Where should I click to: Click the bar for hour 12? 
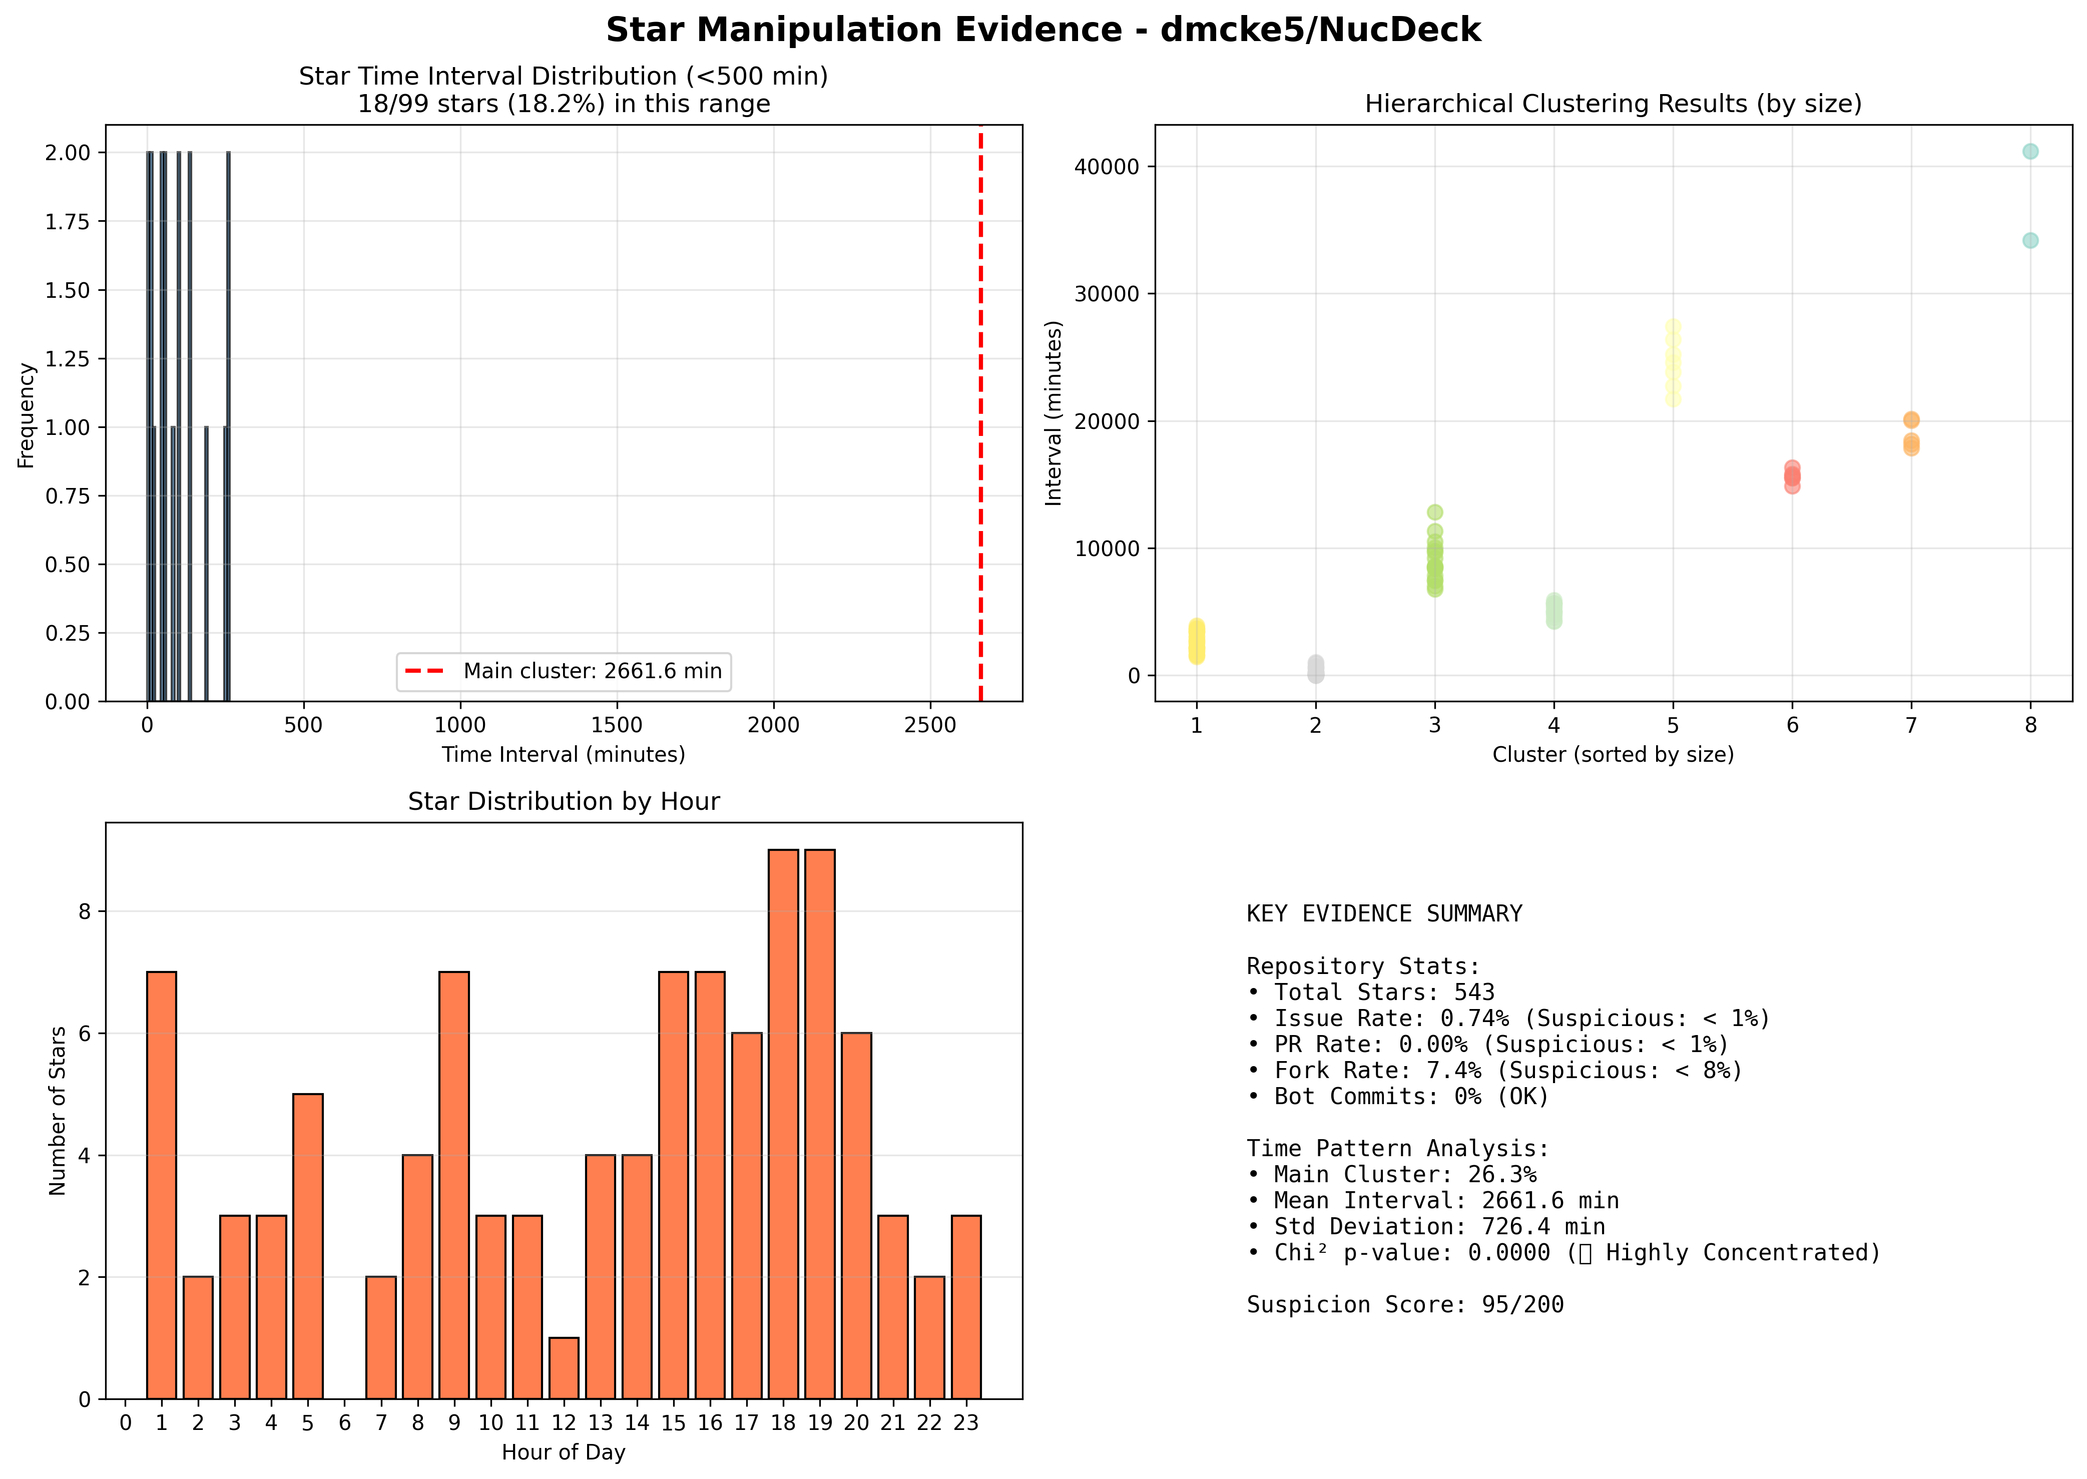(564, 1368)
